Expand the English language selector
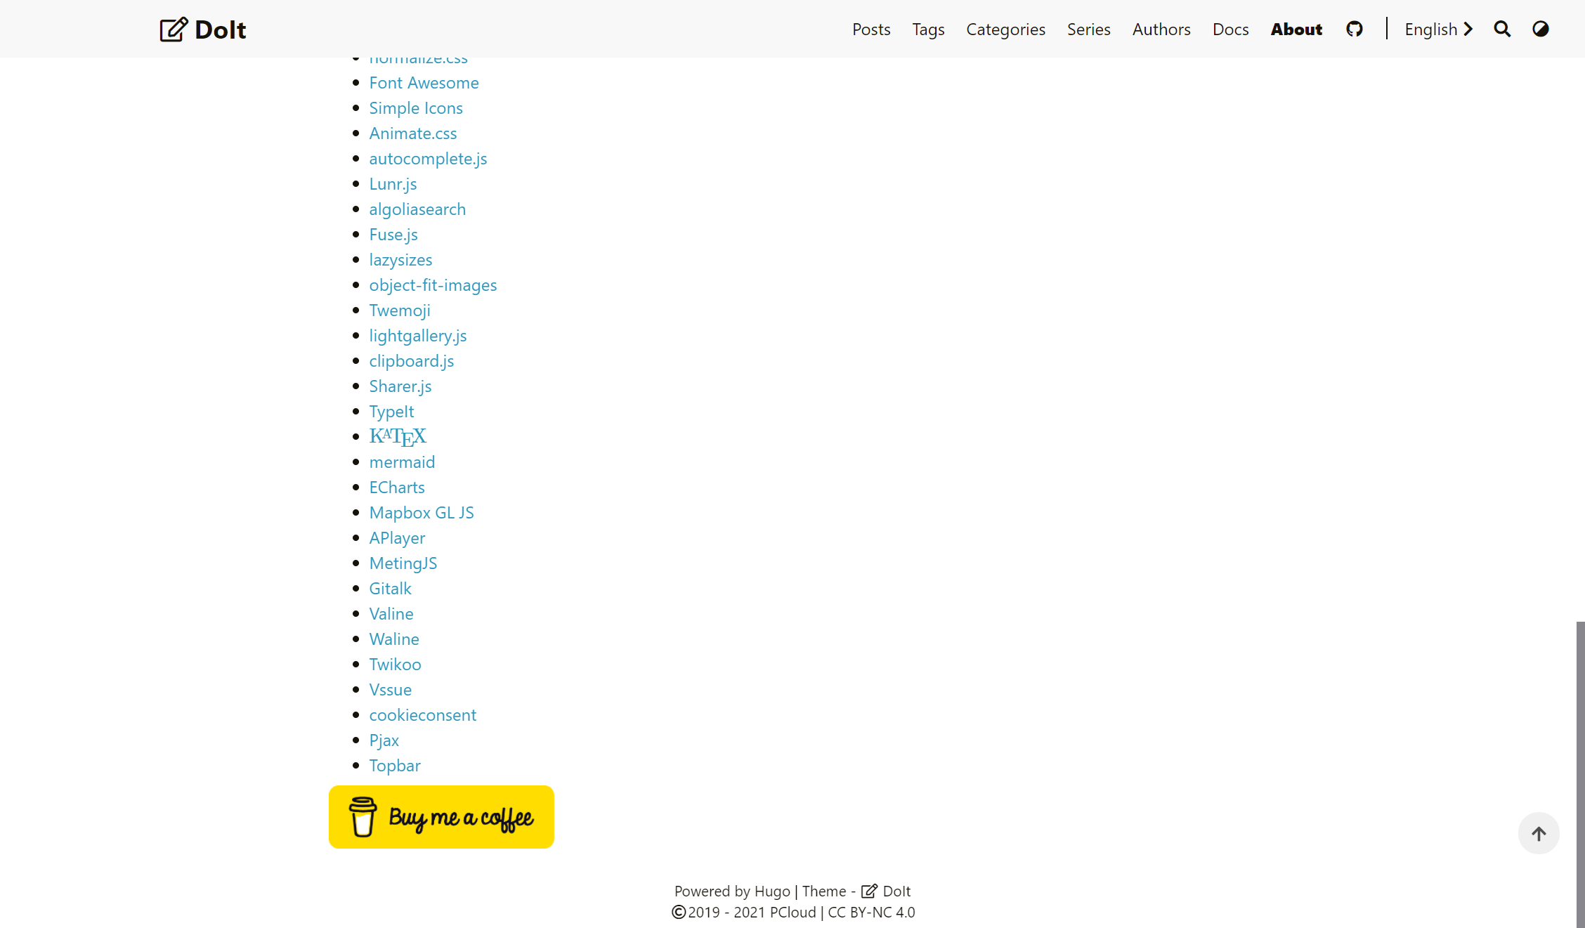 [1438, 29]
